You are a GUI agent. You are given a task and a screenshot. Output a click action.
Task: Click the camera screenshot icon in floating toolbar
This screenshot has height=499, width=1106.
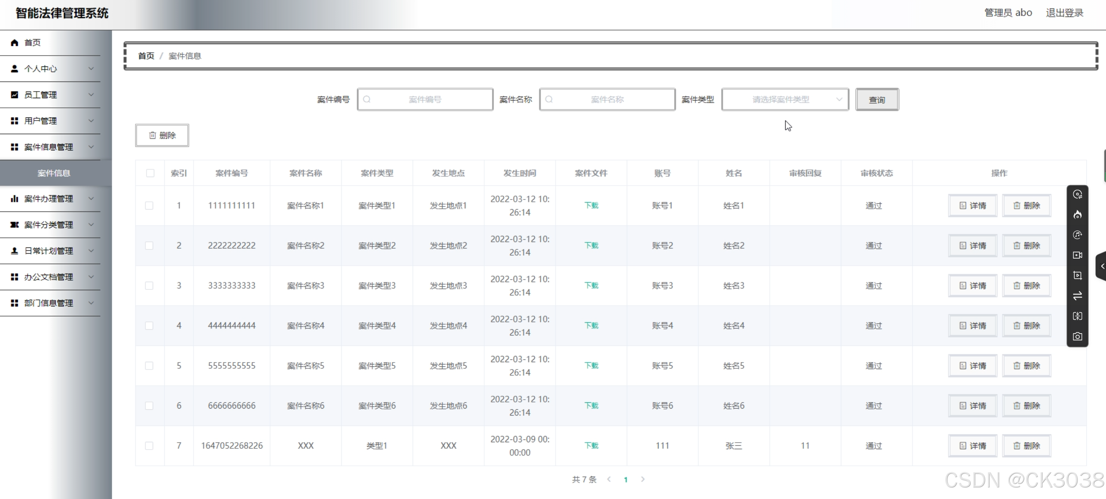1077,336
